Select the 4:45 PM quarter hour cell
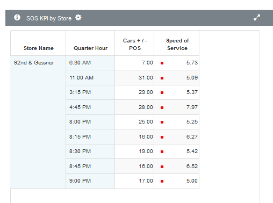The image size is (273, 203). pyautogui.click(x=90, y=107)
